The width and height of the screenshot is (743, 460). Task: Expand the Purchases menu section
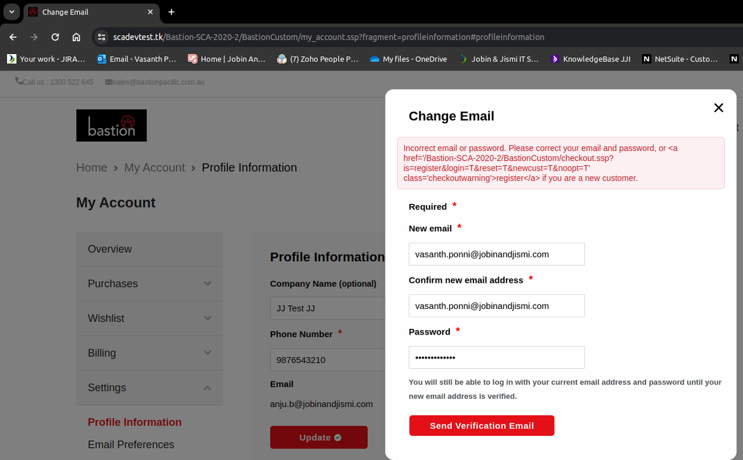click(x=150, y=284)
